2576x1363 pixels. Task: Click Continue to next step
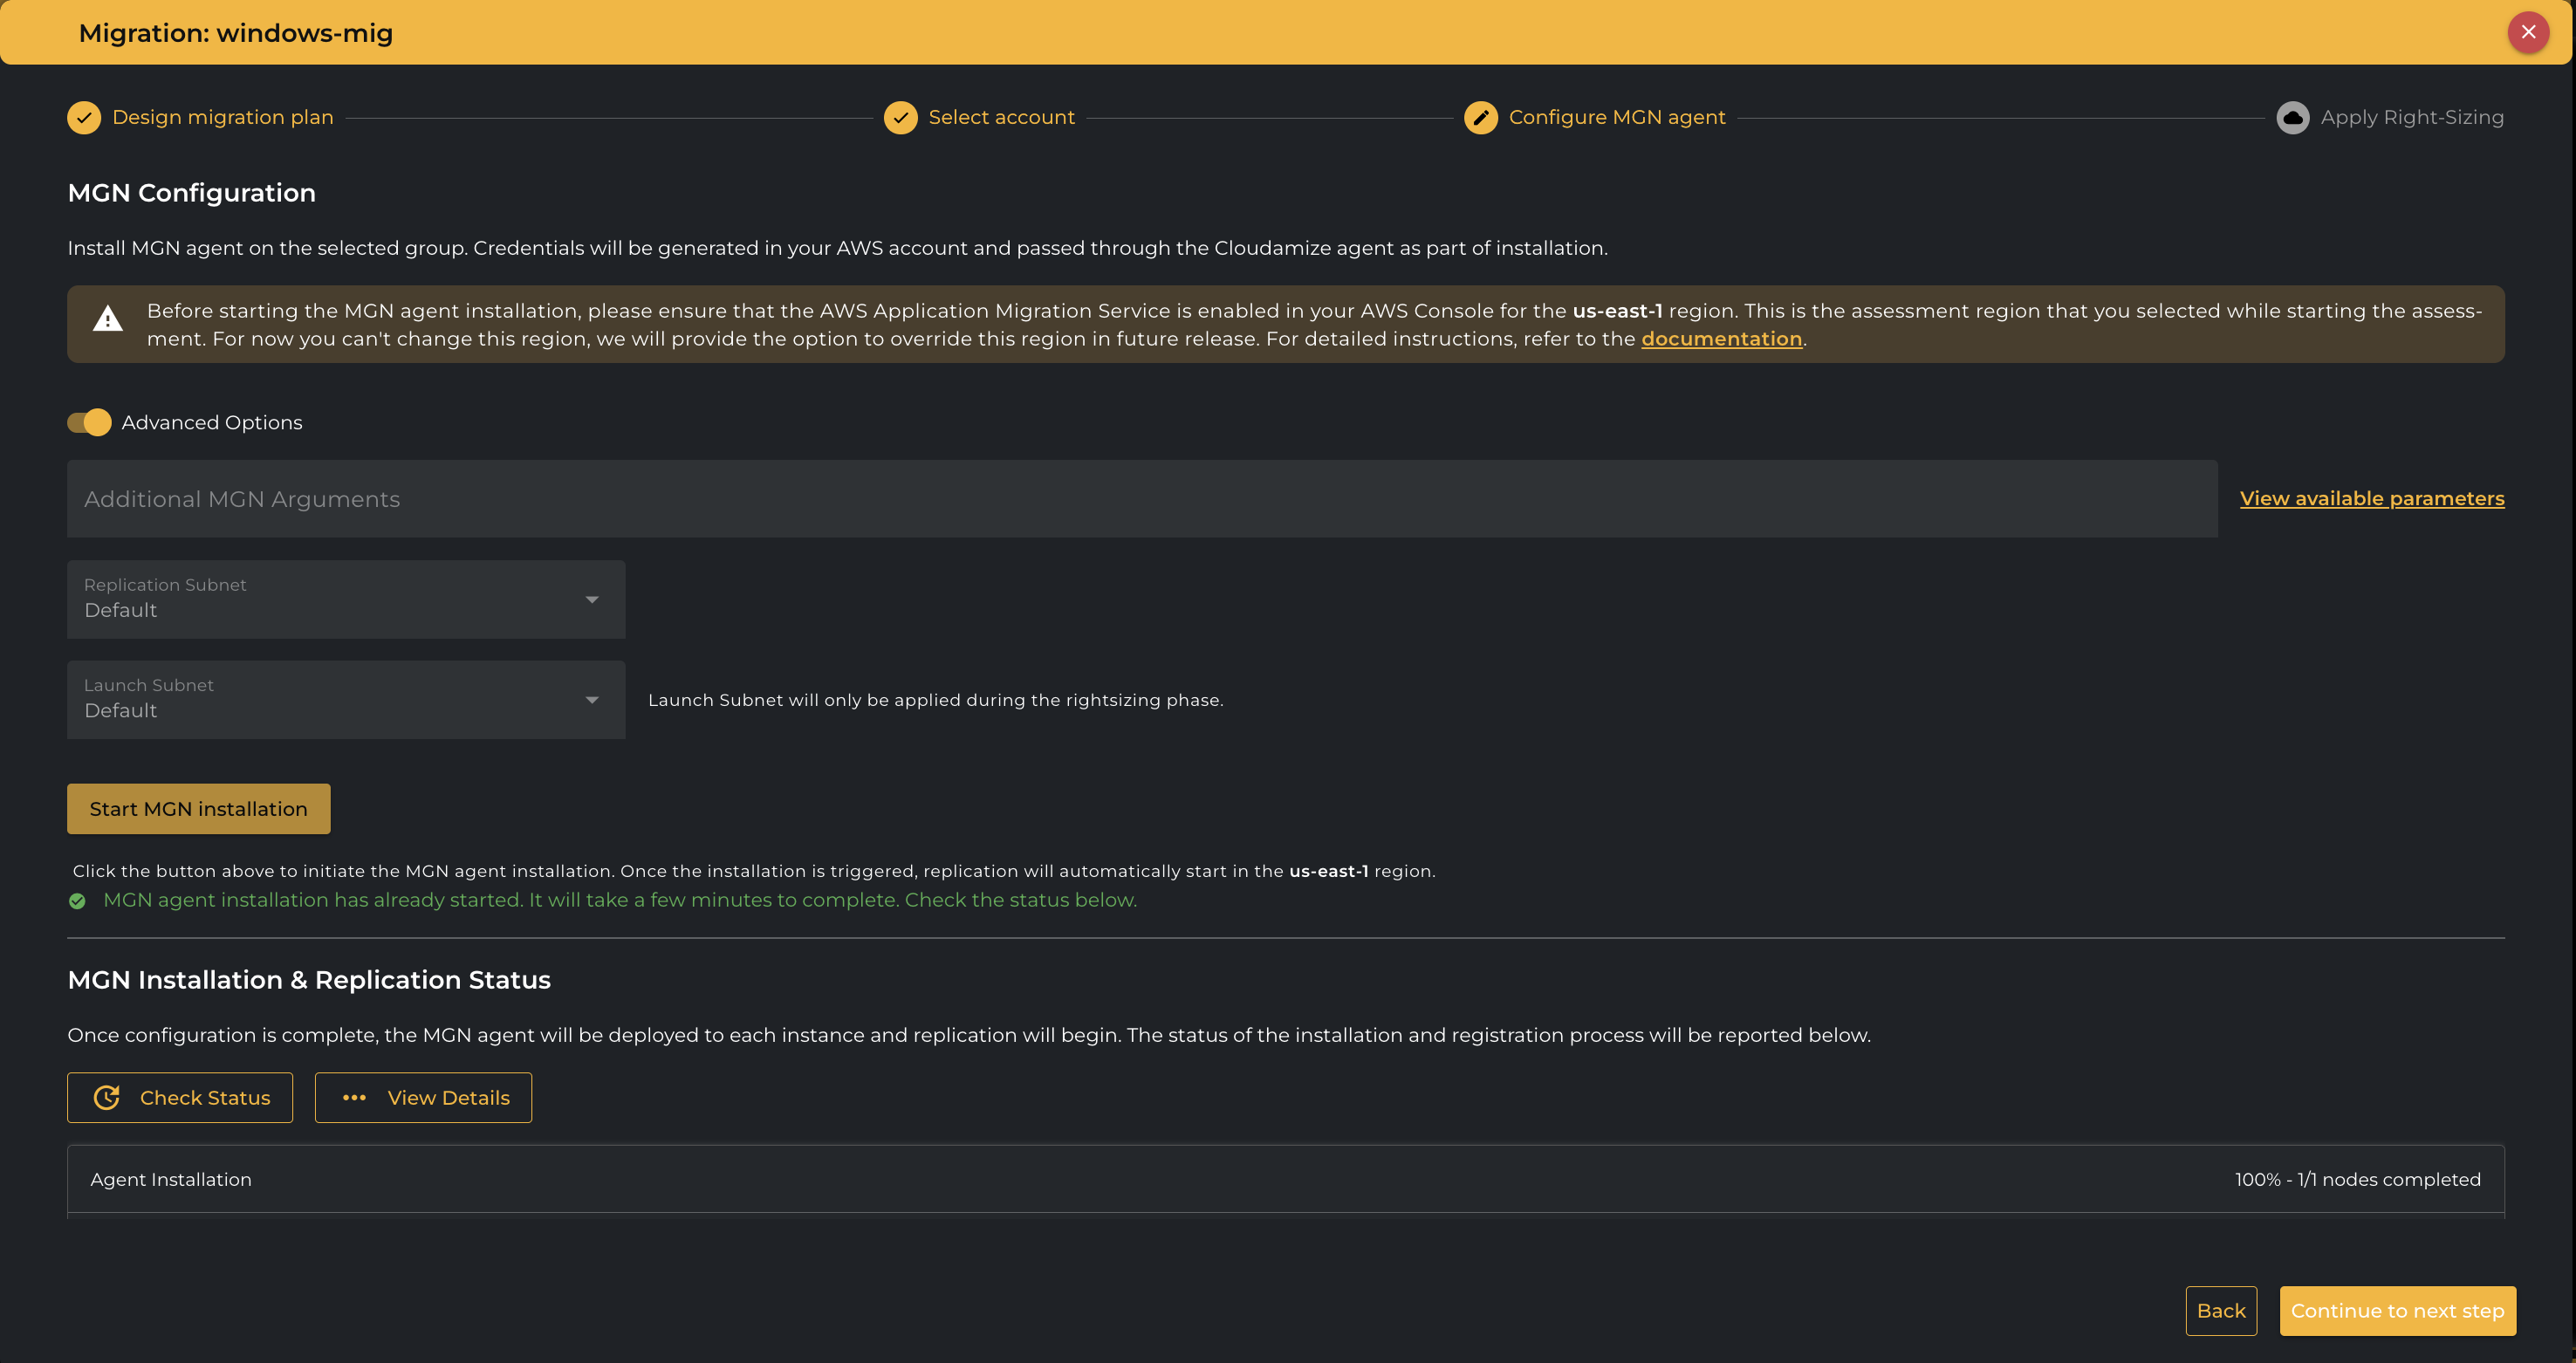(2397, 1311)
